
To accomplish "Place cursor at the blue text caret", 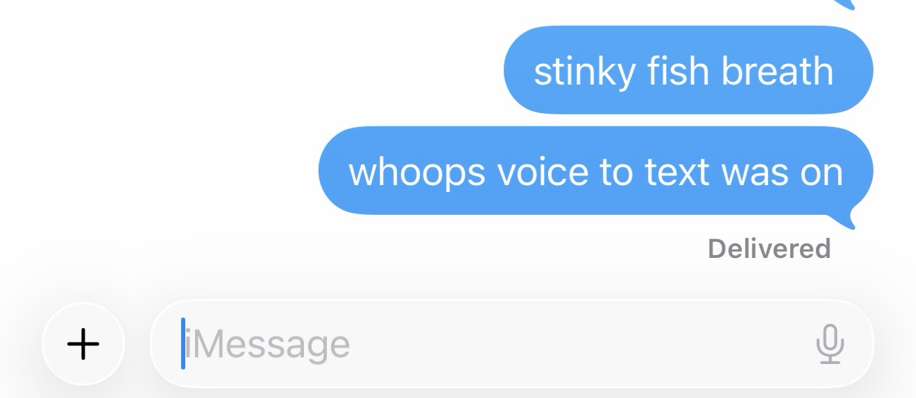I will [183, 343].
